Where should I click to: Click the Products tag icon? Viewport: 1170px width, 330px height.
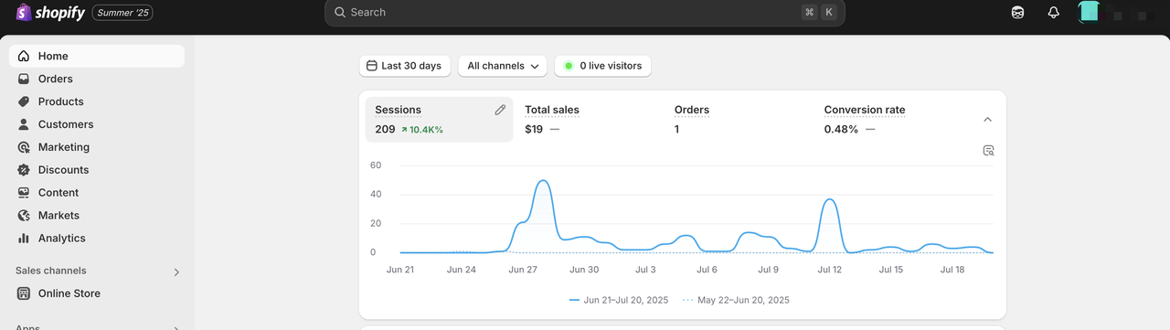(x=24, y=101)
